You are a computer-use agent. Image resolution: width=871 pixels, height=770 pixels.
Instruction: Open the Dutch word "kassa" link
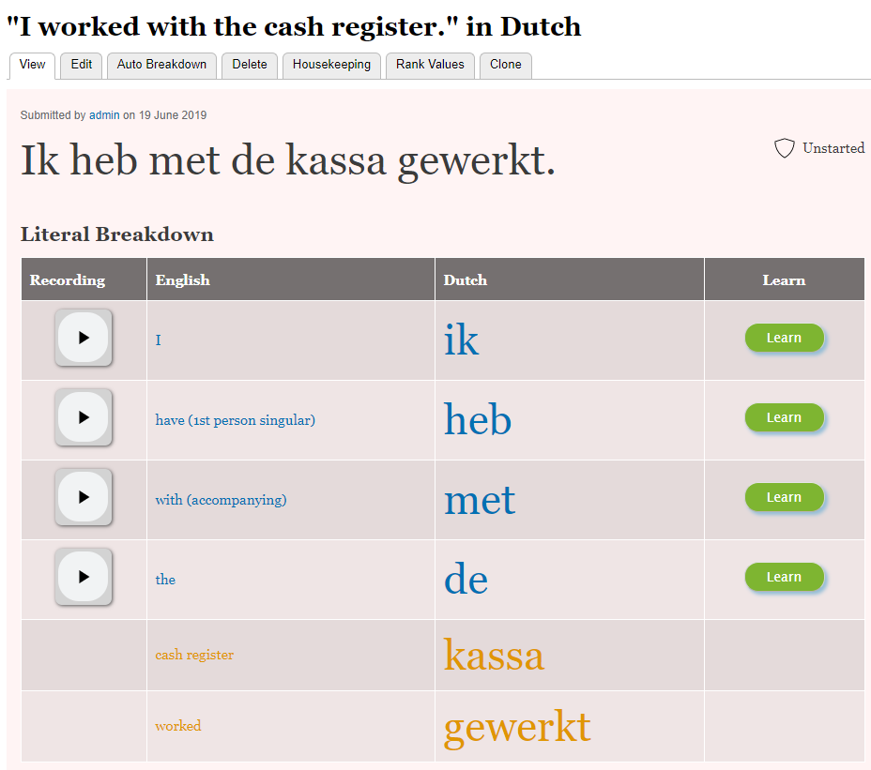pos(494,655)
